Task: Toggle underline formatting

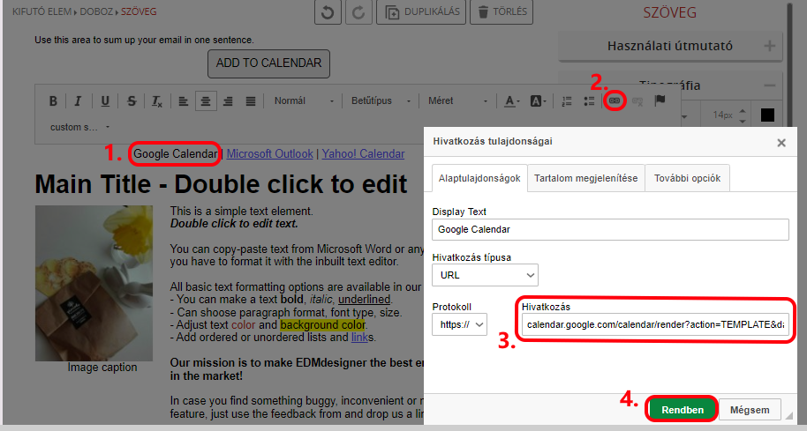Action: [105, 101]
